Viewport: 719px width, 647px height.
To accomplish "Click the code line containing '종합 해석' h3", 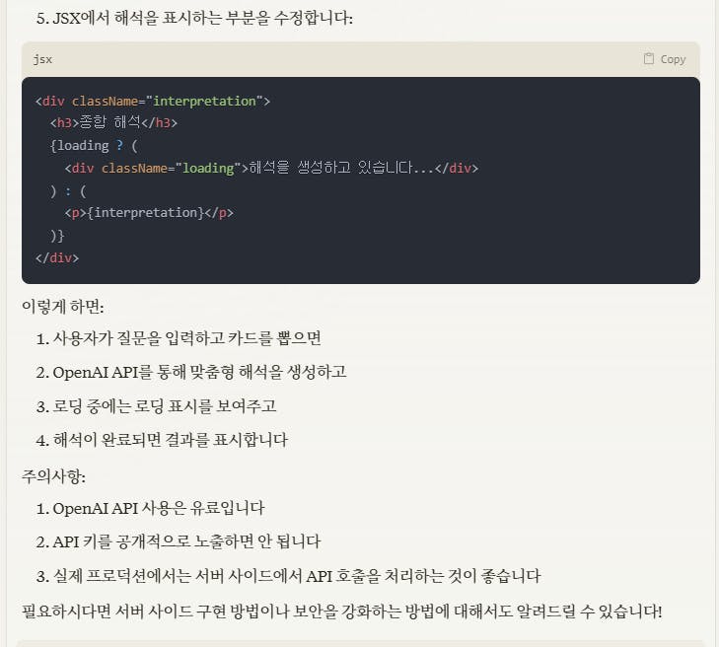I will pyautogui.click(x=113, y=122).
